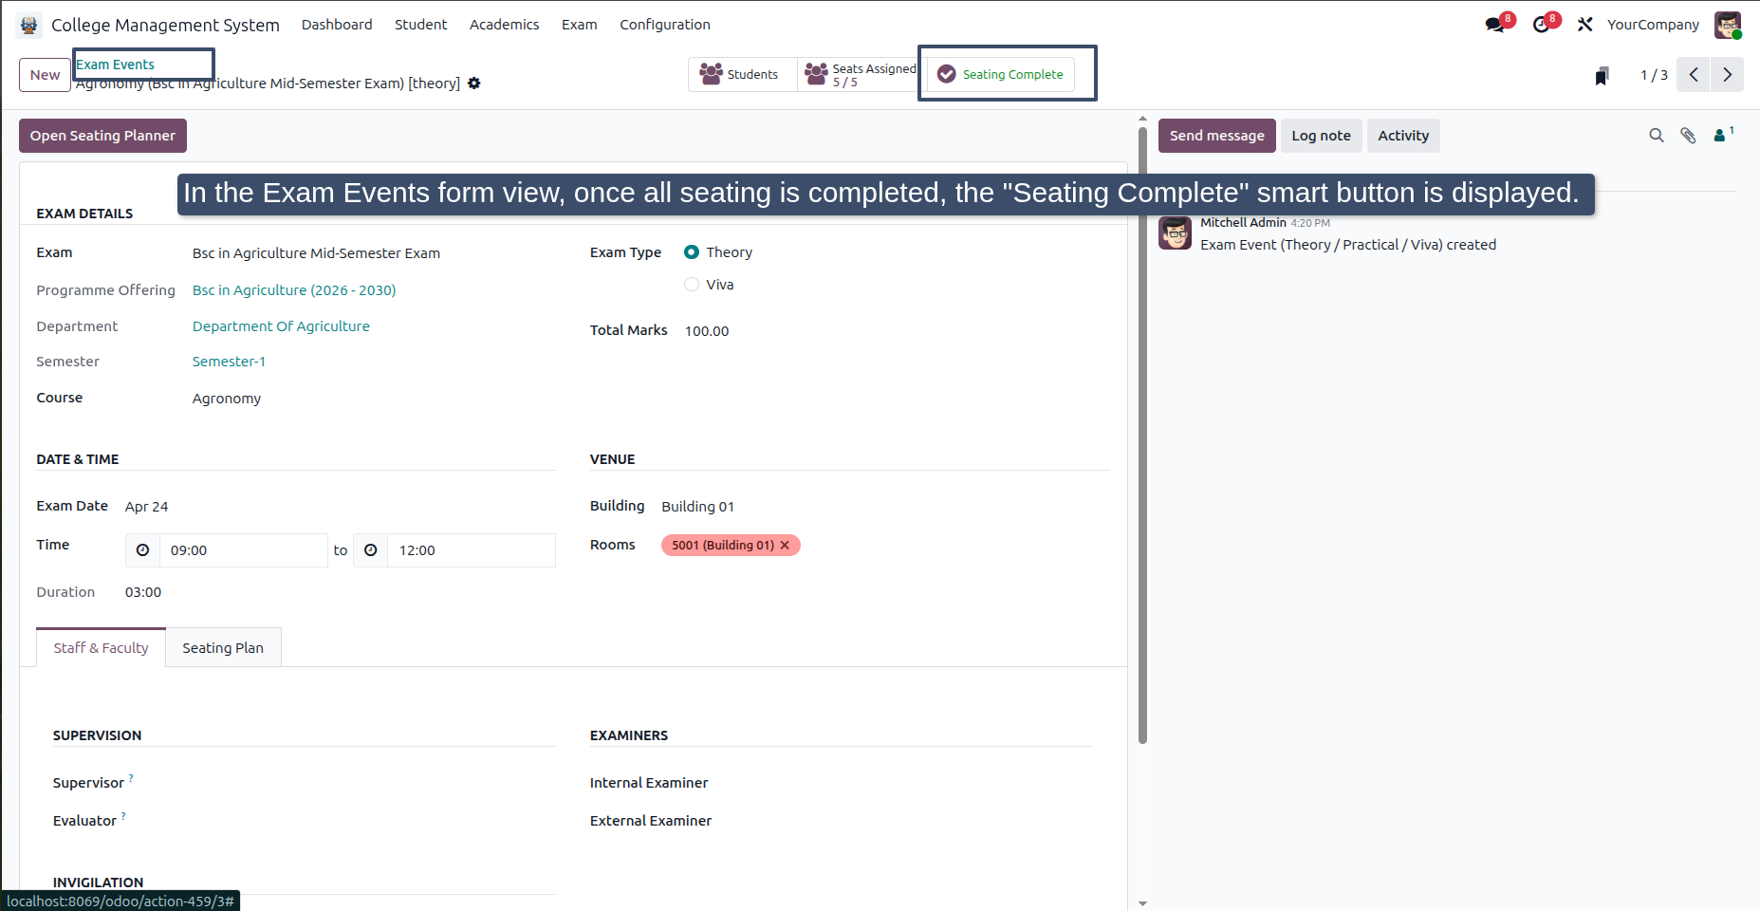This screenshot has height=911, width=1760.
Task: Open the Department Of Agriculture link
Action: click(x=281, y=326)
